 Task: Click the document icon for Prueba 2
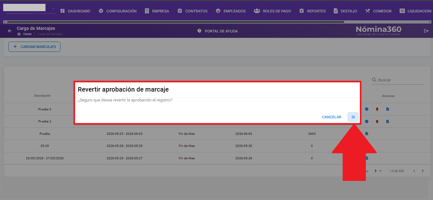(x=388, y=121)
